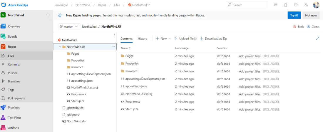Expand the New dropdown menu

tap(163, 39)
